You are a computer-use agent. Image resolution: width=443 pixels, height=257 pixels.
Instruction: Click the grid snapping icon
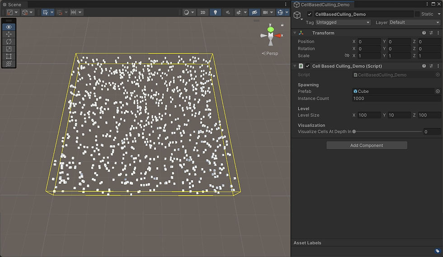point(60,13)
